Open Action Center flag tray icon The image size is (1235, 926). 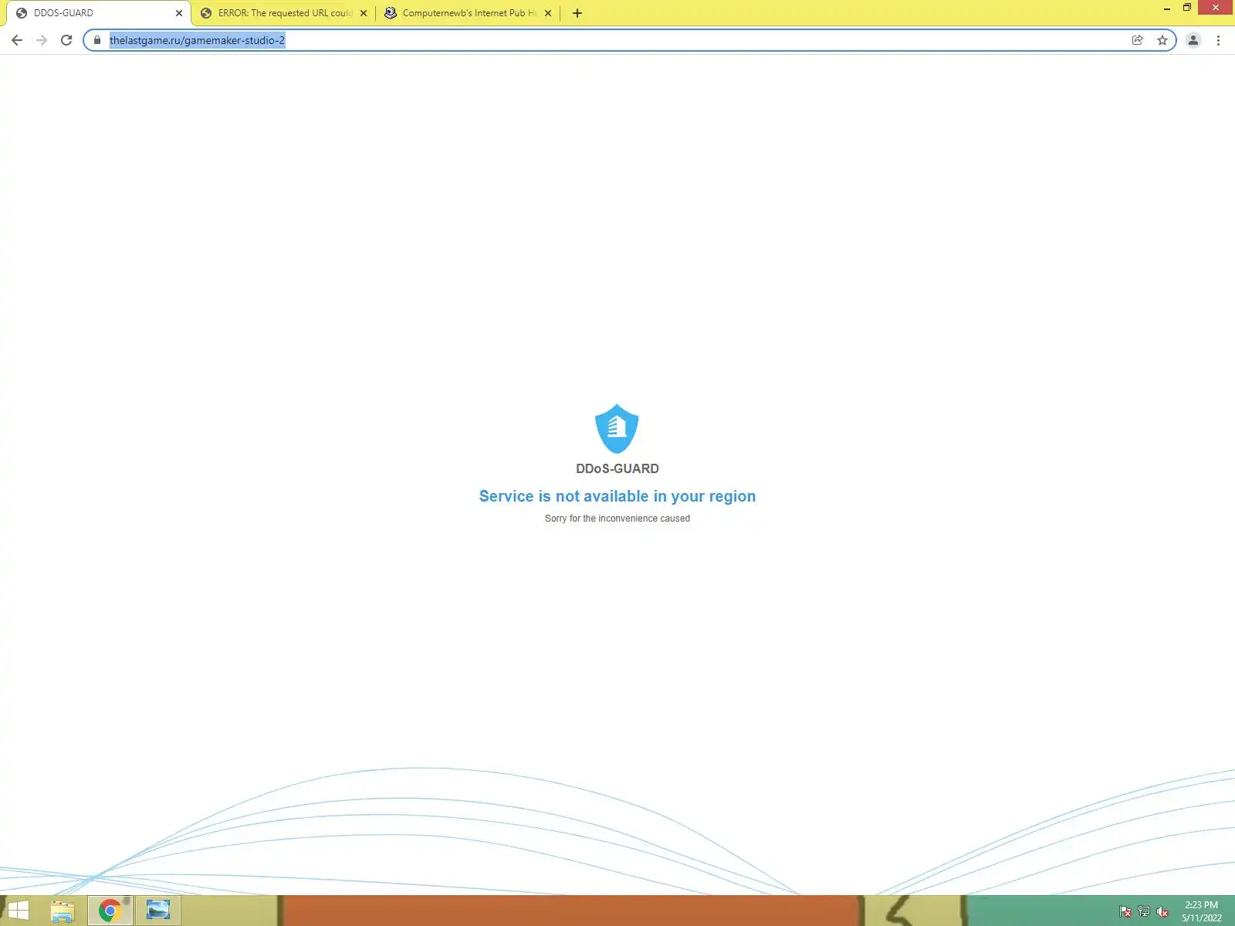(1125, 911)
